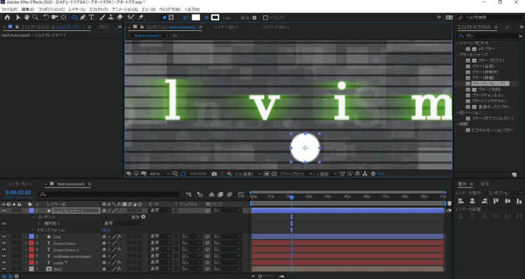This screenshot has height=279, width=525.
Task: Select the Brush tool
Action: click(102, 18)
